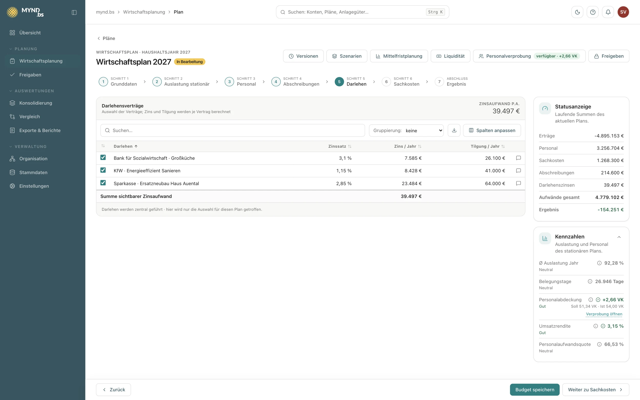Screen dimensions: 640x400
Task: Toggle dark mode moon icon
Action: coord(577,12)
